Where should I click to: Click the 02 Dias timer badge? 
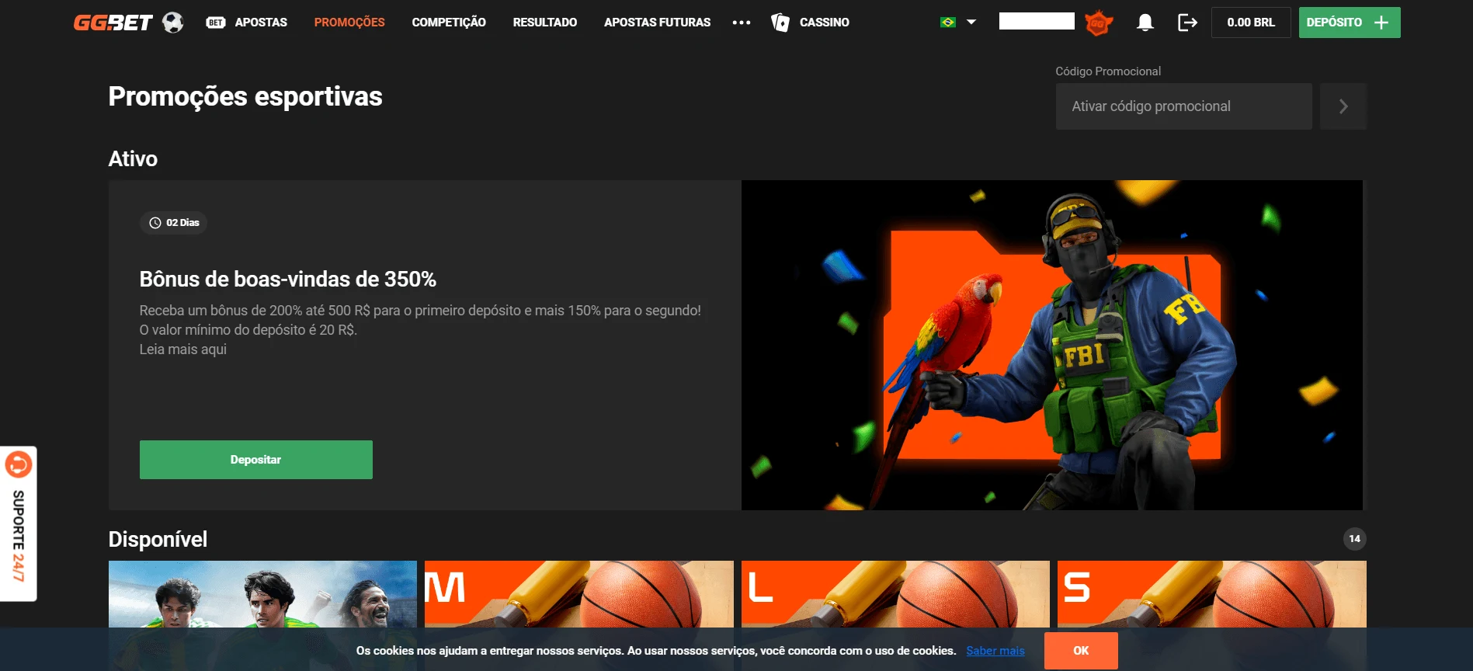pyautogui.click(x=174, y=223)
